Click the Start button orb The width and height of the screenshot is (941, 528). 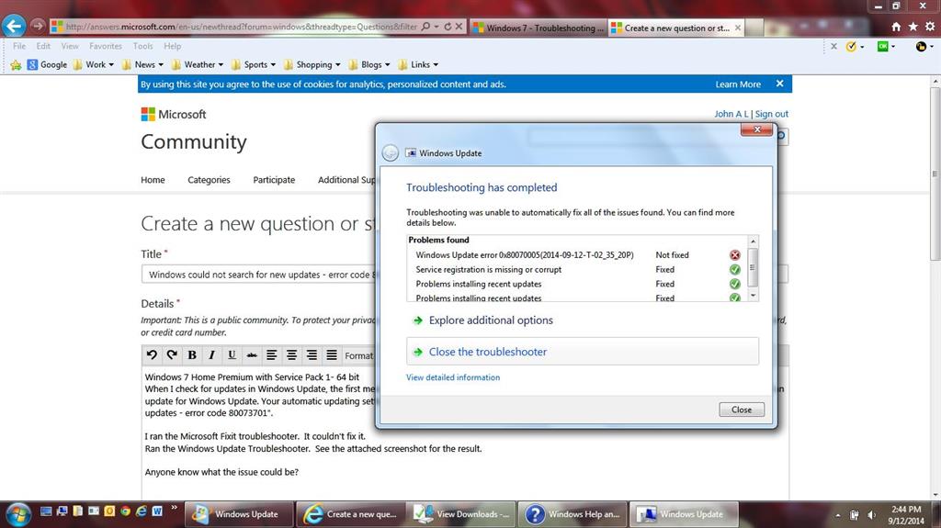pos(18,514)
